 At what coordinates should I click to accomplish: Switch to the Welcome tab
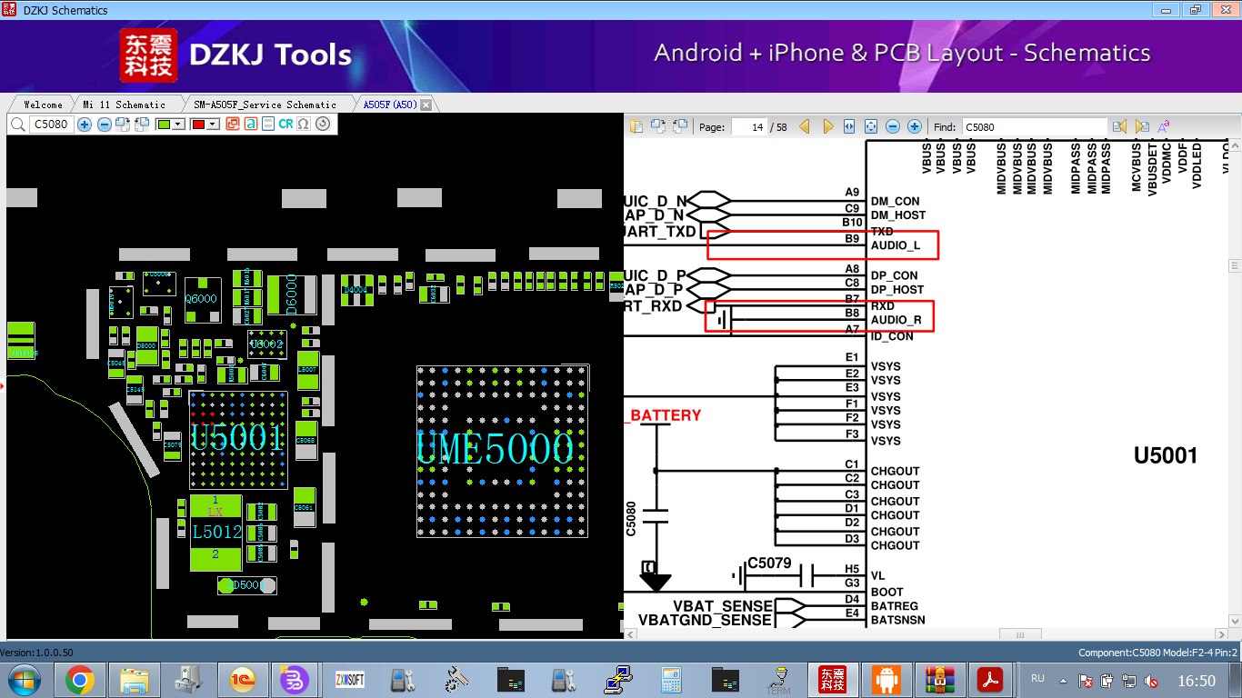click(43, 105)
